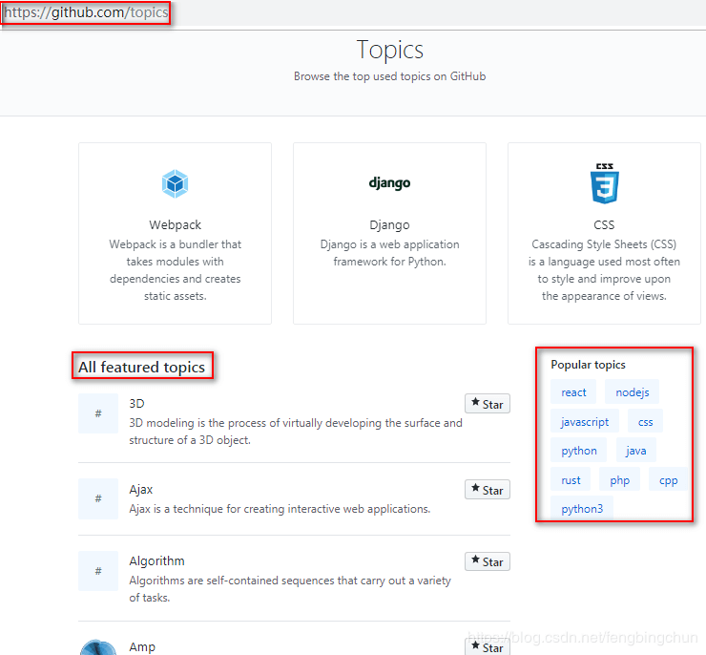This screenshot has height=655, width=706.
Task: Click the django wordmark logo
Action: (389, 183)
